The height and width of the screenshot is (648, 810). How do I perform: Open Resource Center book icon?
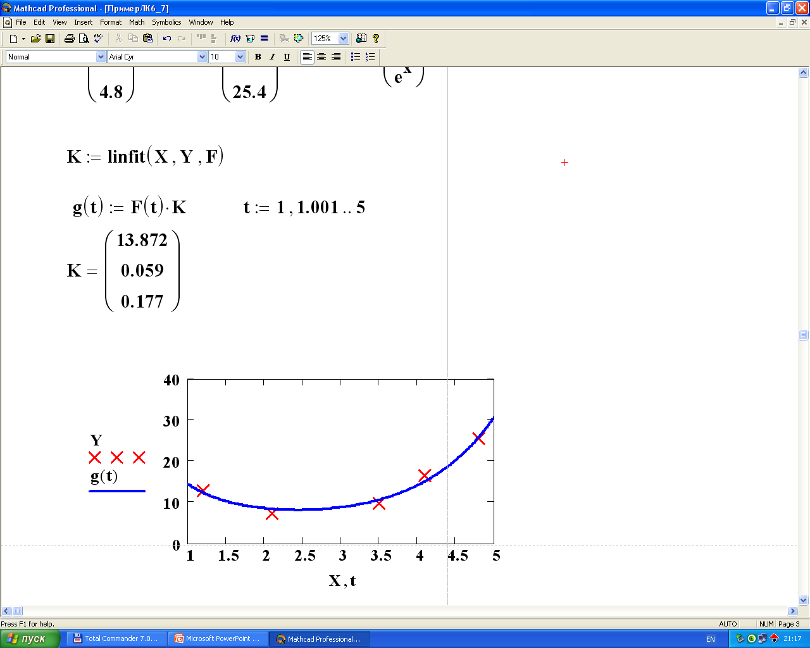361,39
